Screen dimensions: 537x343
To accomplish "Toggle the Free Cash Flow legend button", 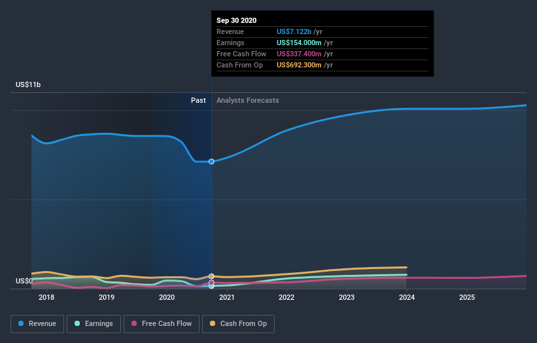I will tap(162, 324).
